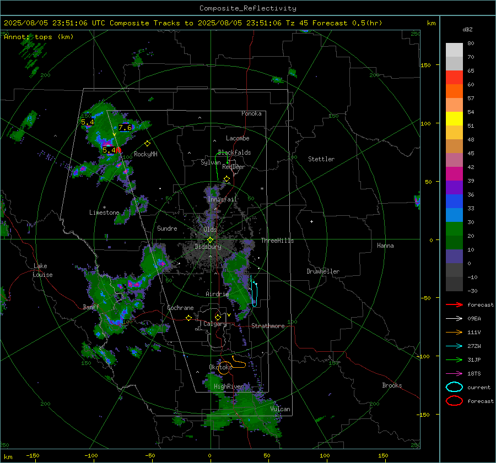The height and width of the screenshot is (463, 496).
Task: Click the purple swatch in dBZ scale
Action: click(x=454, y=187)
